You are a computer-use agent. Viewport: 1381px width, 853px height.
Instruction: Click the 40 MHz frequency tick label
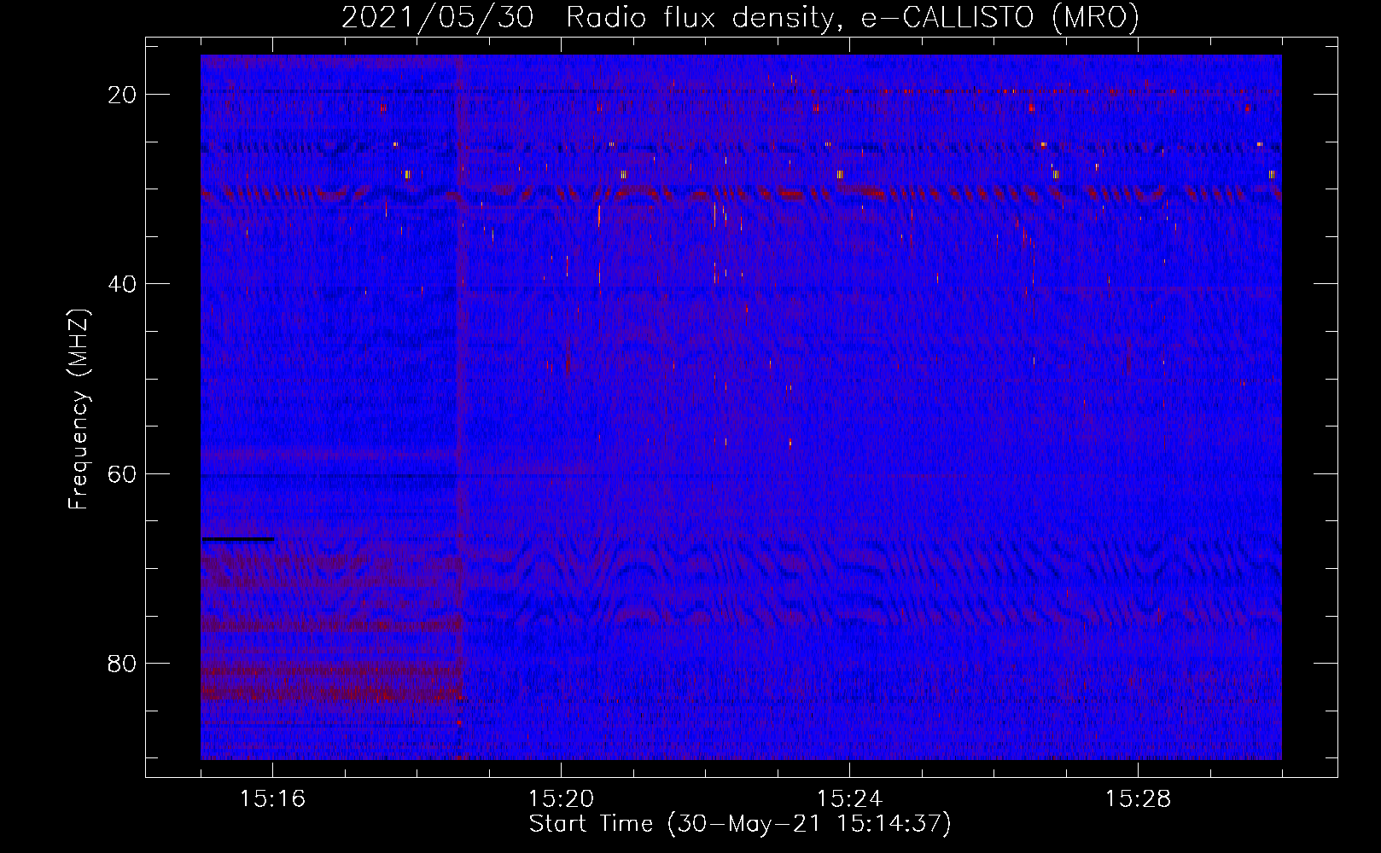coord(122,284)
